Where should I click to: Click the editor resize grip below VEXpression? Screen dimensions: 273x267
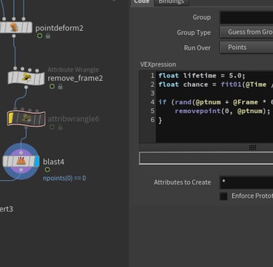253,147
